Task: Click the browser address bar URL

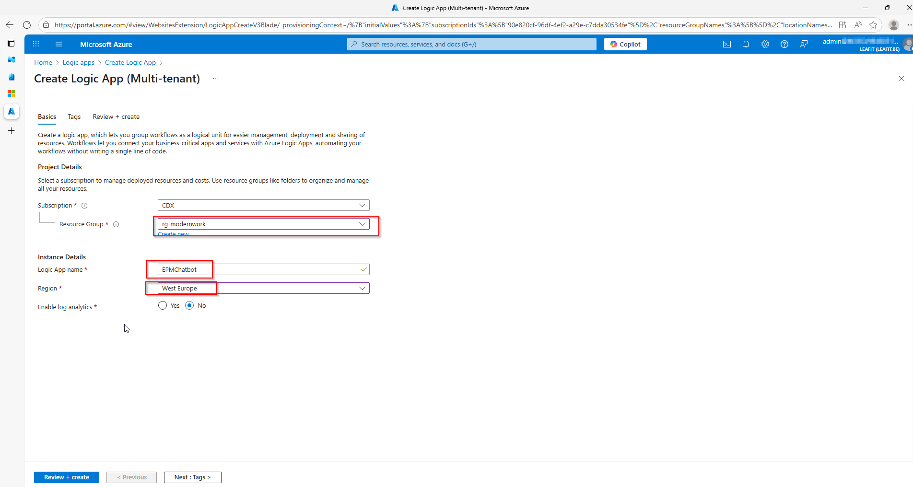Action: (x=443, y=25)
